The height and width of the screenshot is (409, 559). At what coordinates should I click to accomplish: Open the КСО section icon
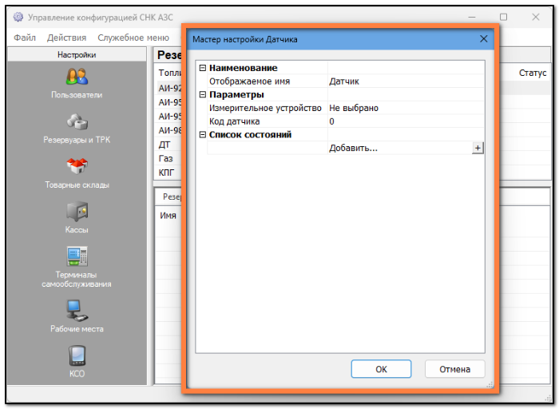[x=77, y=355]
